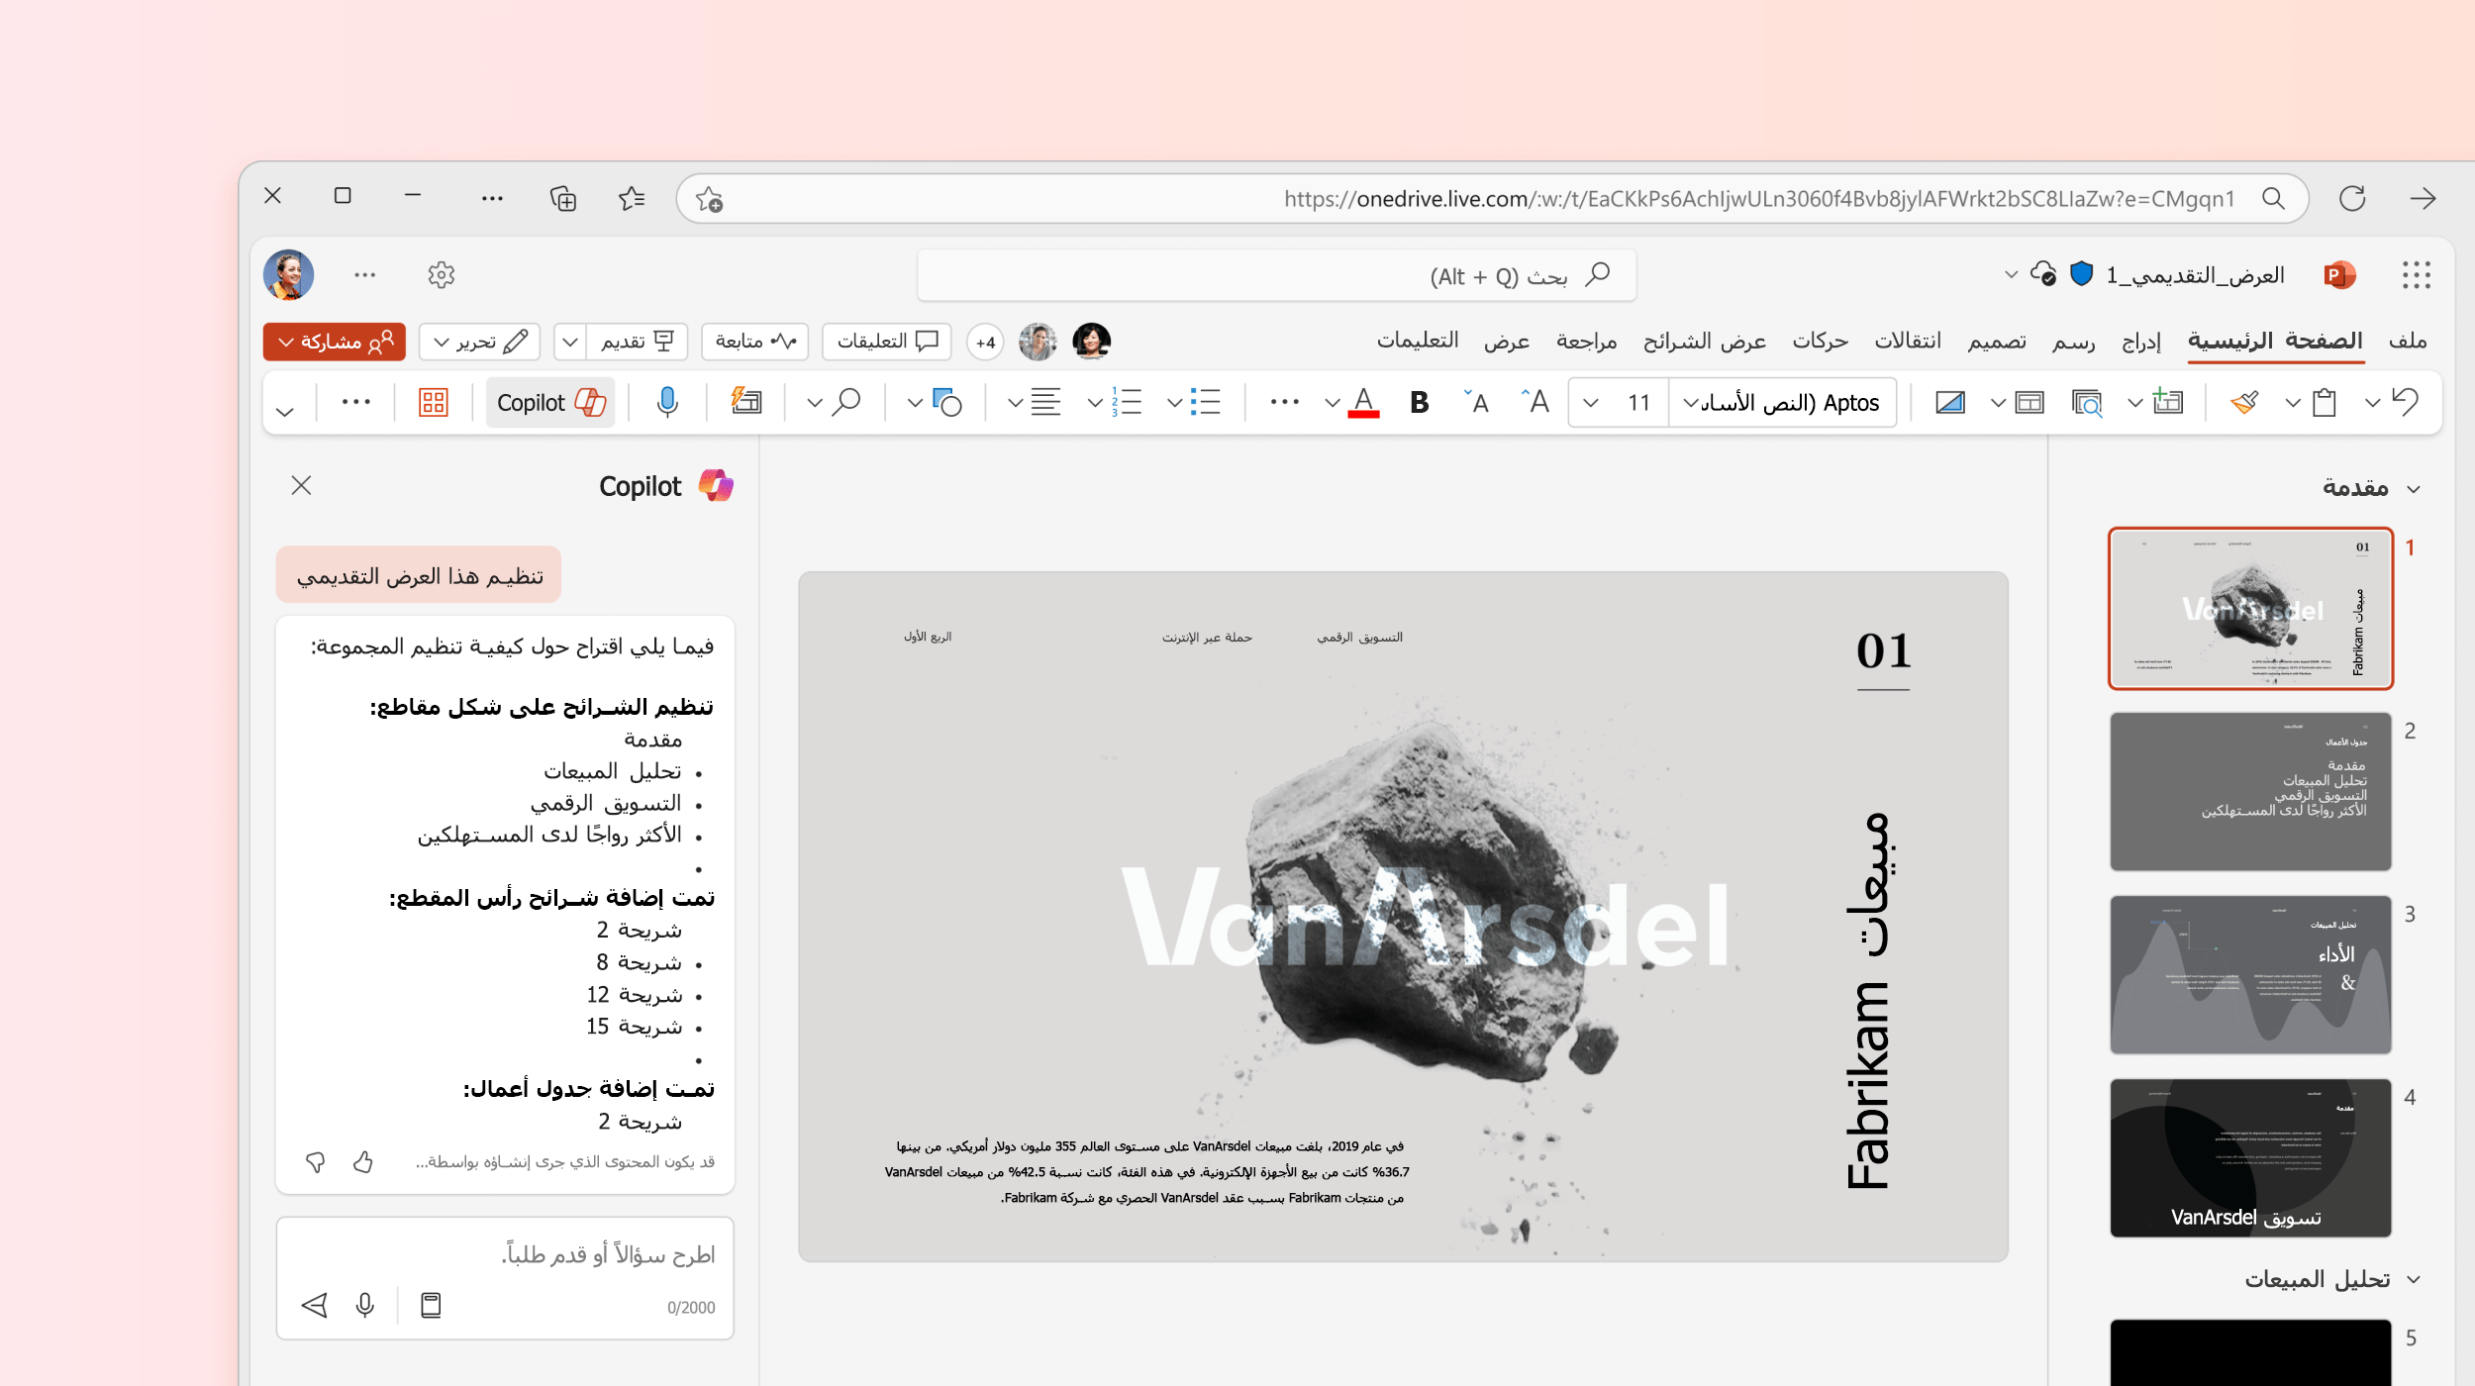
Task: Open the ملف tab
Action: (2408, 342)
